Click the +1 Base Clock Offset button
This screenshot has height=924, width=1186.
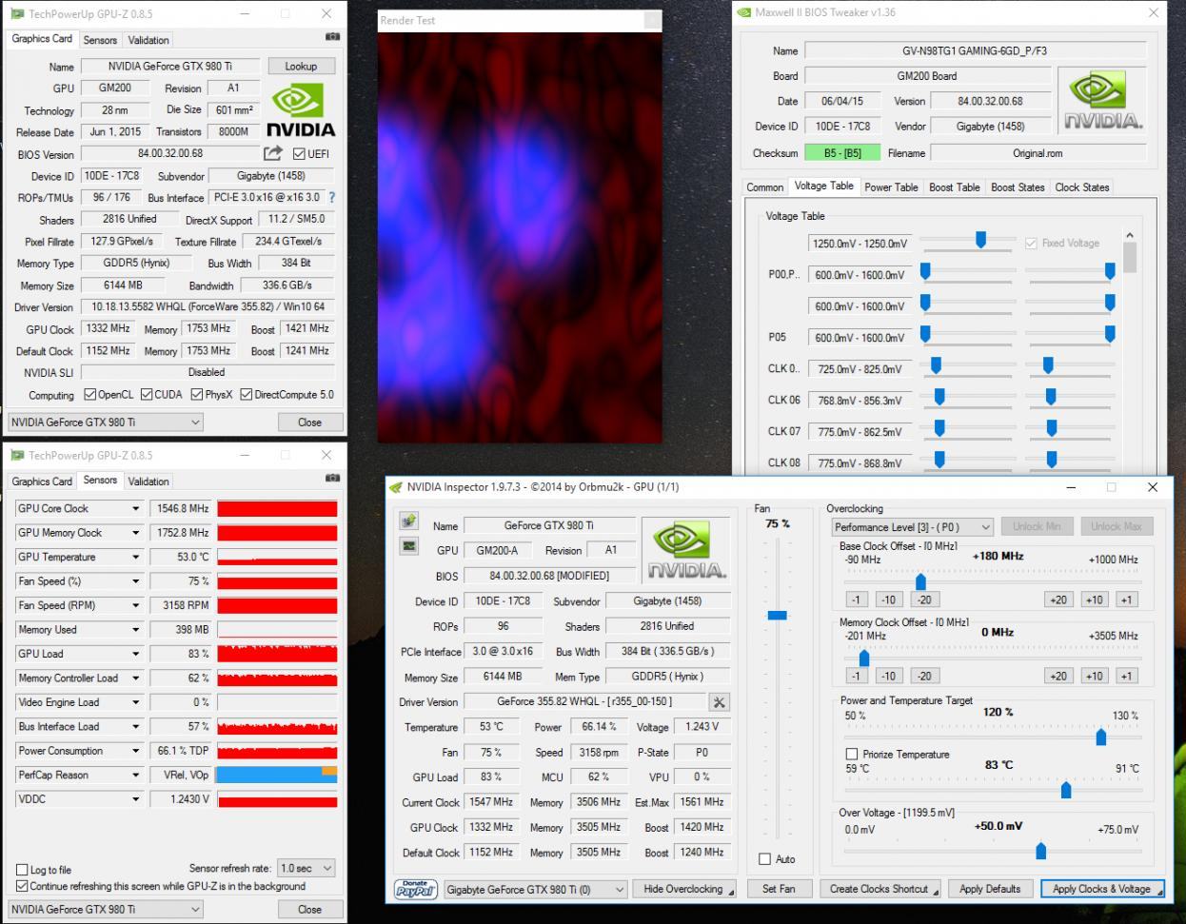click(x=1127, y=600)
